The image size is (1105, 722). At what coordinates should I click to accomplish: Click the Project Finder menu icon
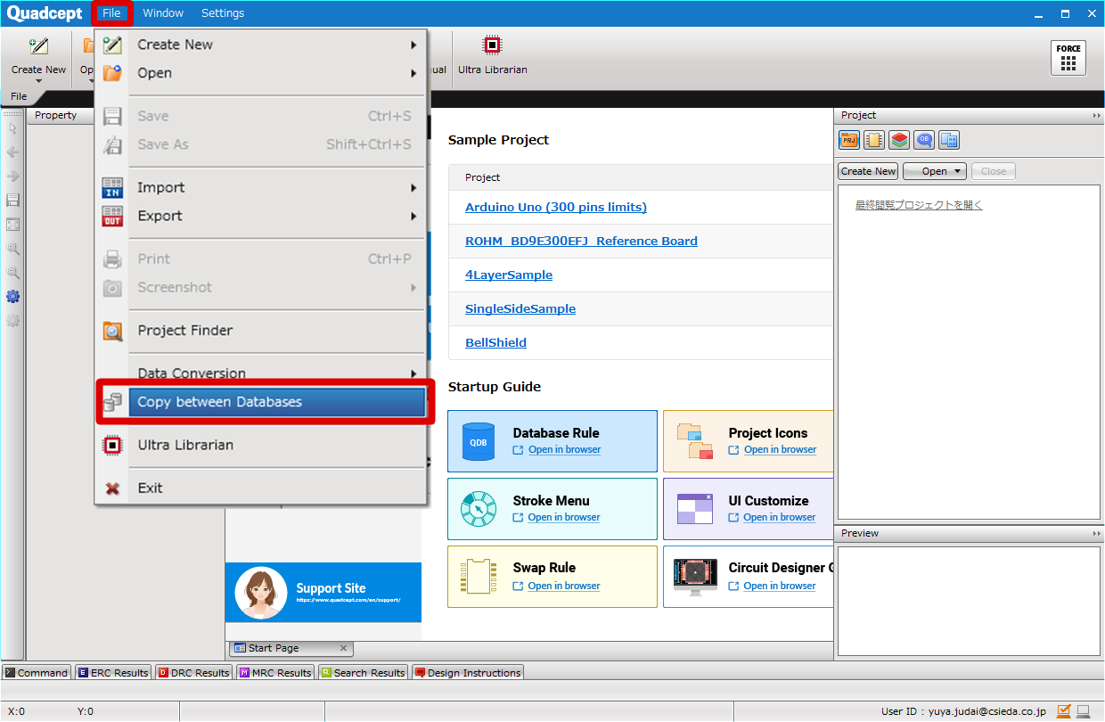[113, 331]
